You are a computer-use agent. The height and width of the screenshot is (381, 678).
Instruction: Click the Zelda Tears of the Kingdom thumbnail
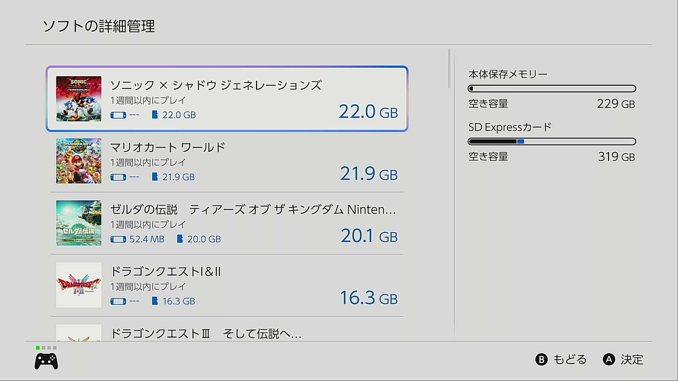tap(79, 223)
